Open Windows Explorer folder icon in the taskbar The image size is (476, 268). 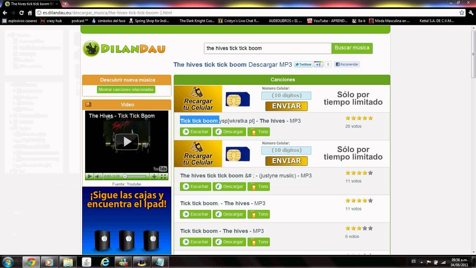(68, 262)
